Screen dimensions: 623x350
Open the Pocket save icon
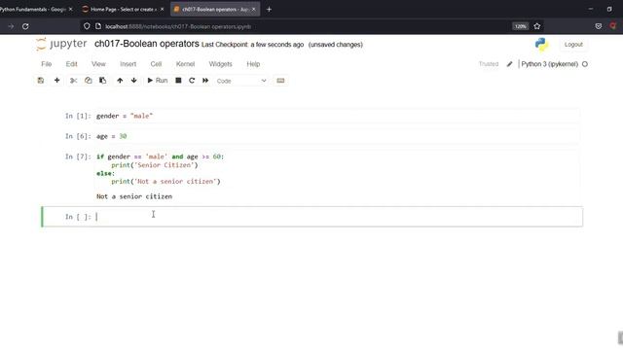point(599,26)
